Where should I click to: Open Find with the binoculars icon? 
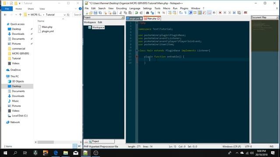pos(147,13)
